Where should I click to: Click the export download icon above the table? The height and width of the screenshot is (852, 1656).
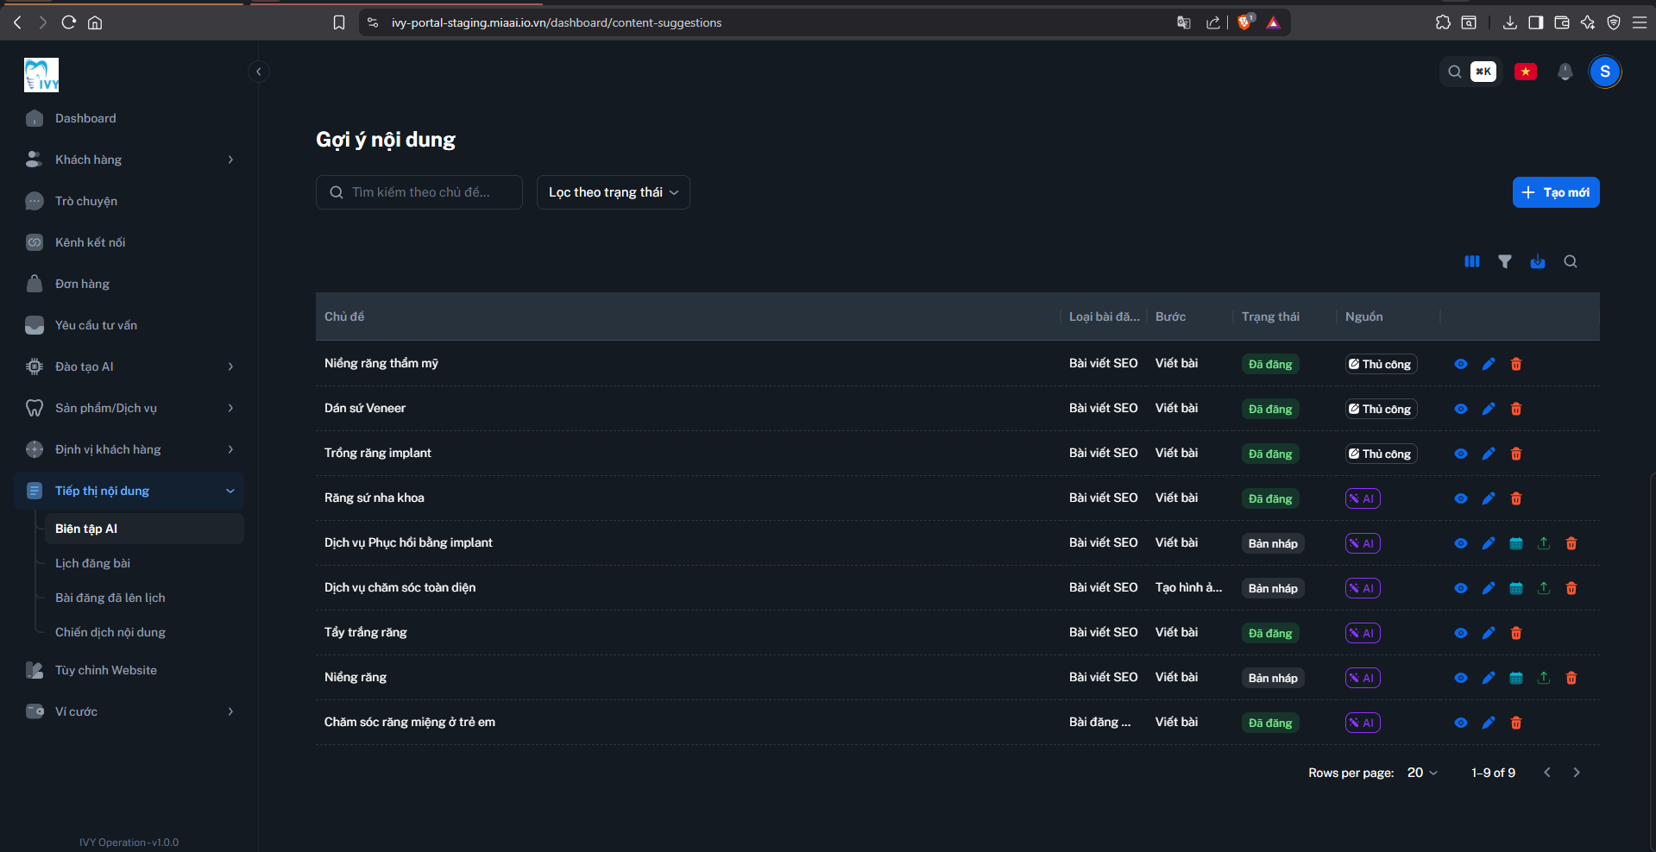click(x=1538, y=261)
